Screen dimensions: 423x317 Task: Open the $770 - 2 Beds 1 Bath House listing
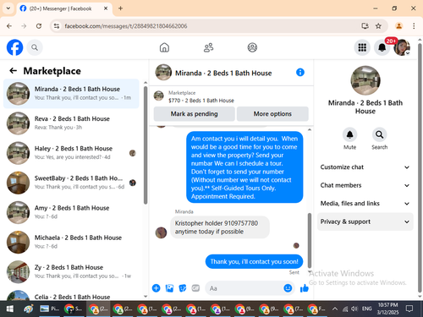click(201, 101)
